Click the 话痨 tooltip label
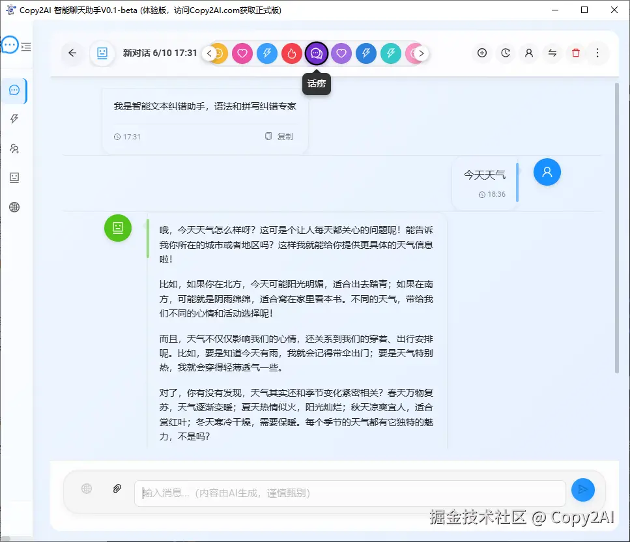630x542 pixels. coord(317,83)
